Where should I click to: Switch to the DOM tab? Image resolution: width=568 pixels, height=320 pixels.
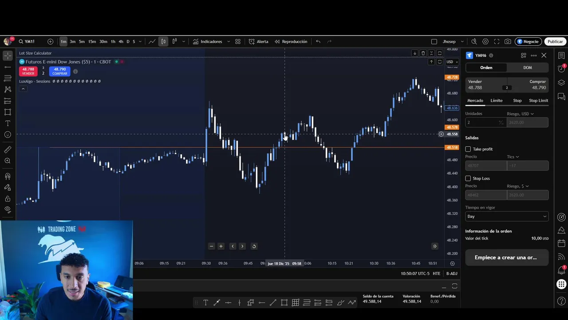(528, 68)
